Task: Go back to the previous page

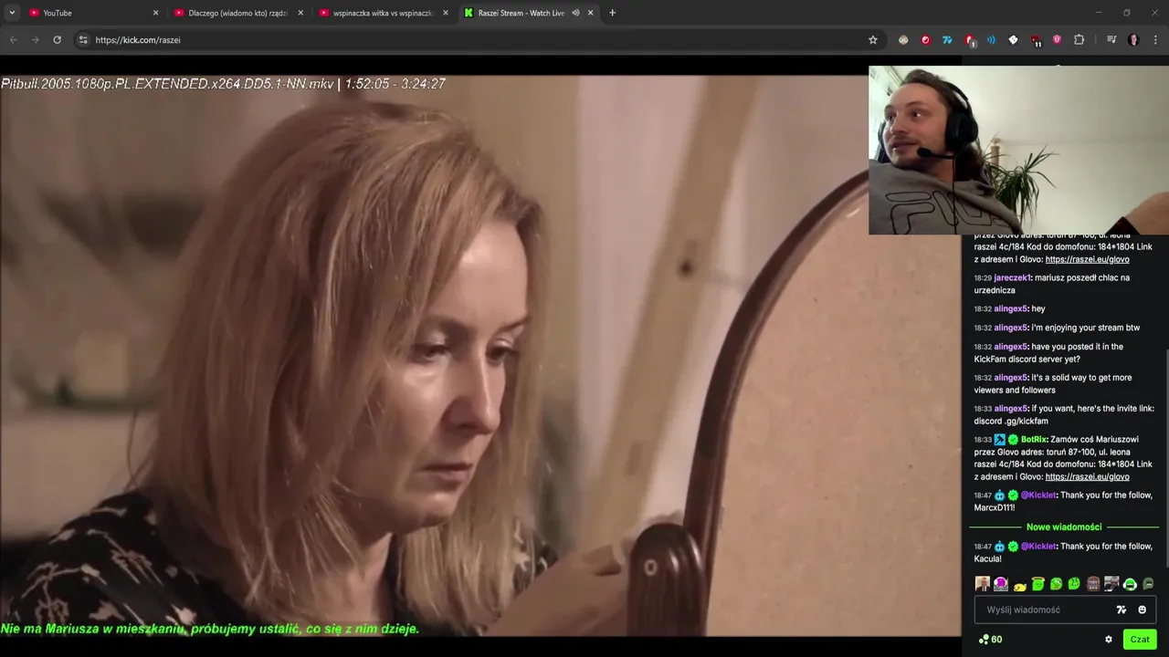Action: (x=14, y=40)
